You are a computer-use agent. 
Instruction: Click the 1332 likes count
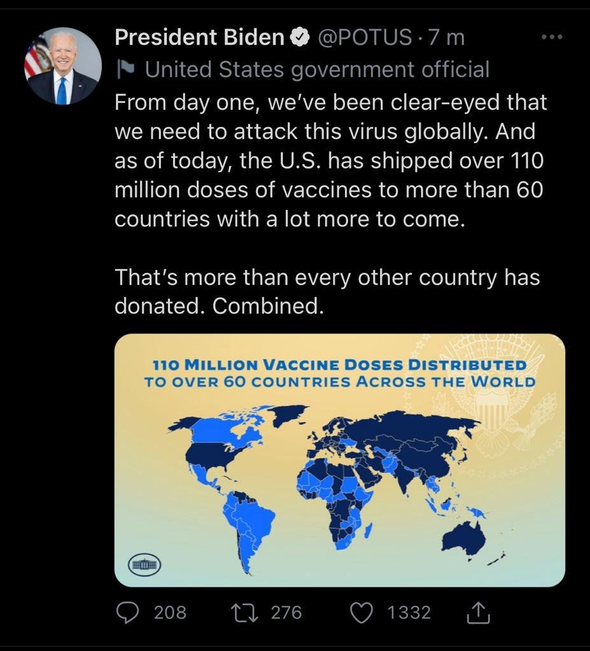click(x=409, y=613)
